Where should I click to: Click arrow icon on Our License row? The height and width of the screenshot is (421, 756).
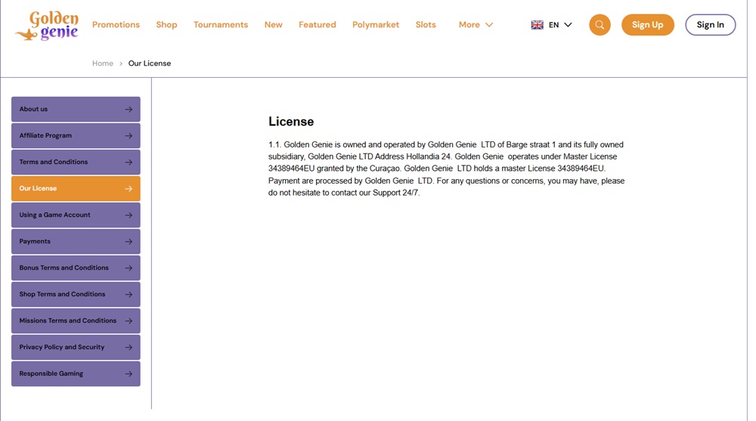(129, 188)
